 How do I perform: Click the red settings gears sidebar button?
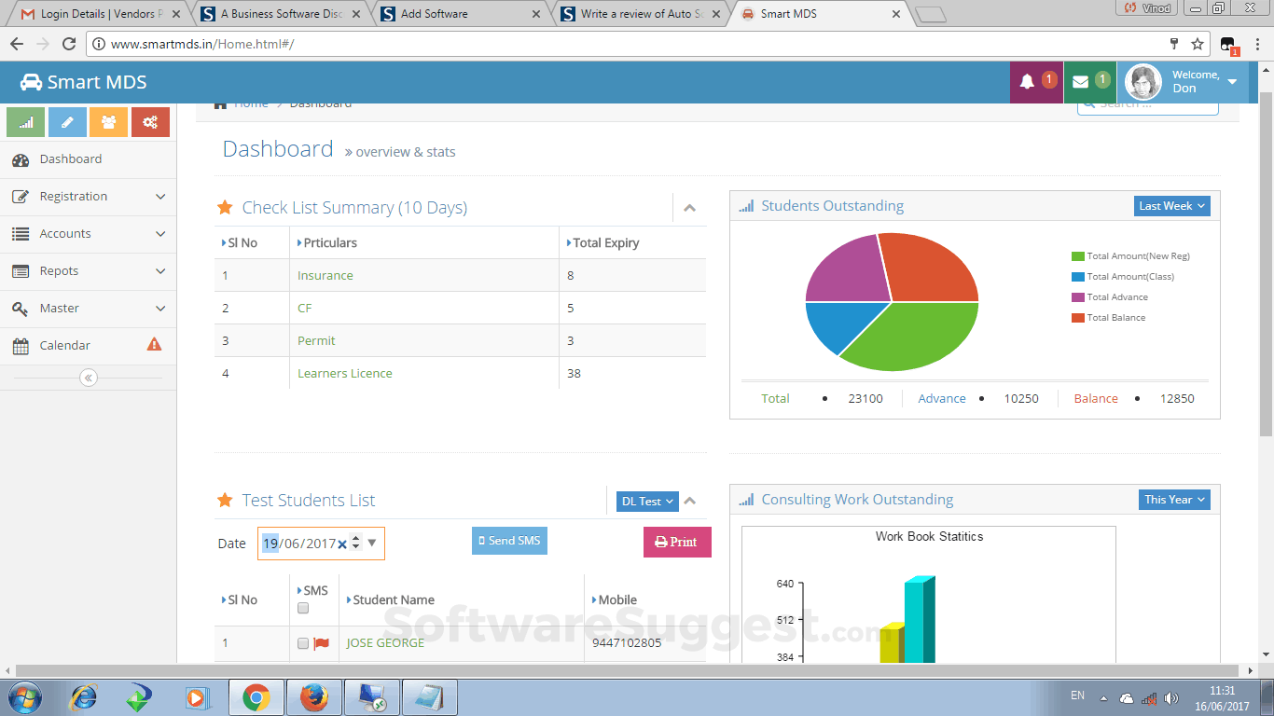pos(150,122)
